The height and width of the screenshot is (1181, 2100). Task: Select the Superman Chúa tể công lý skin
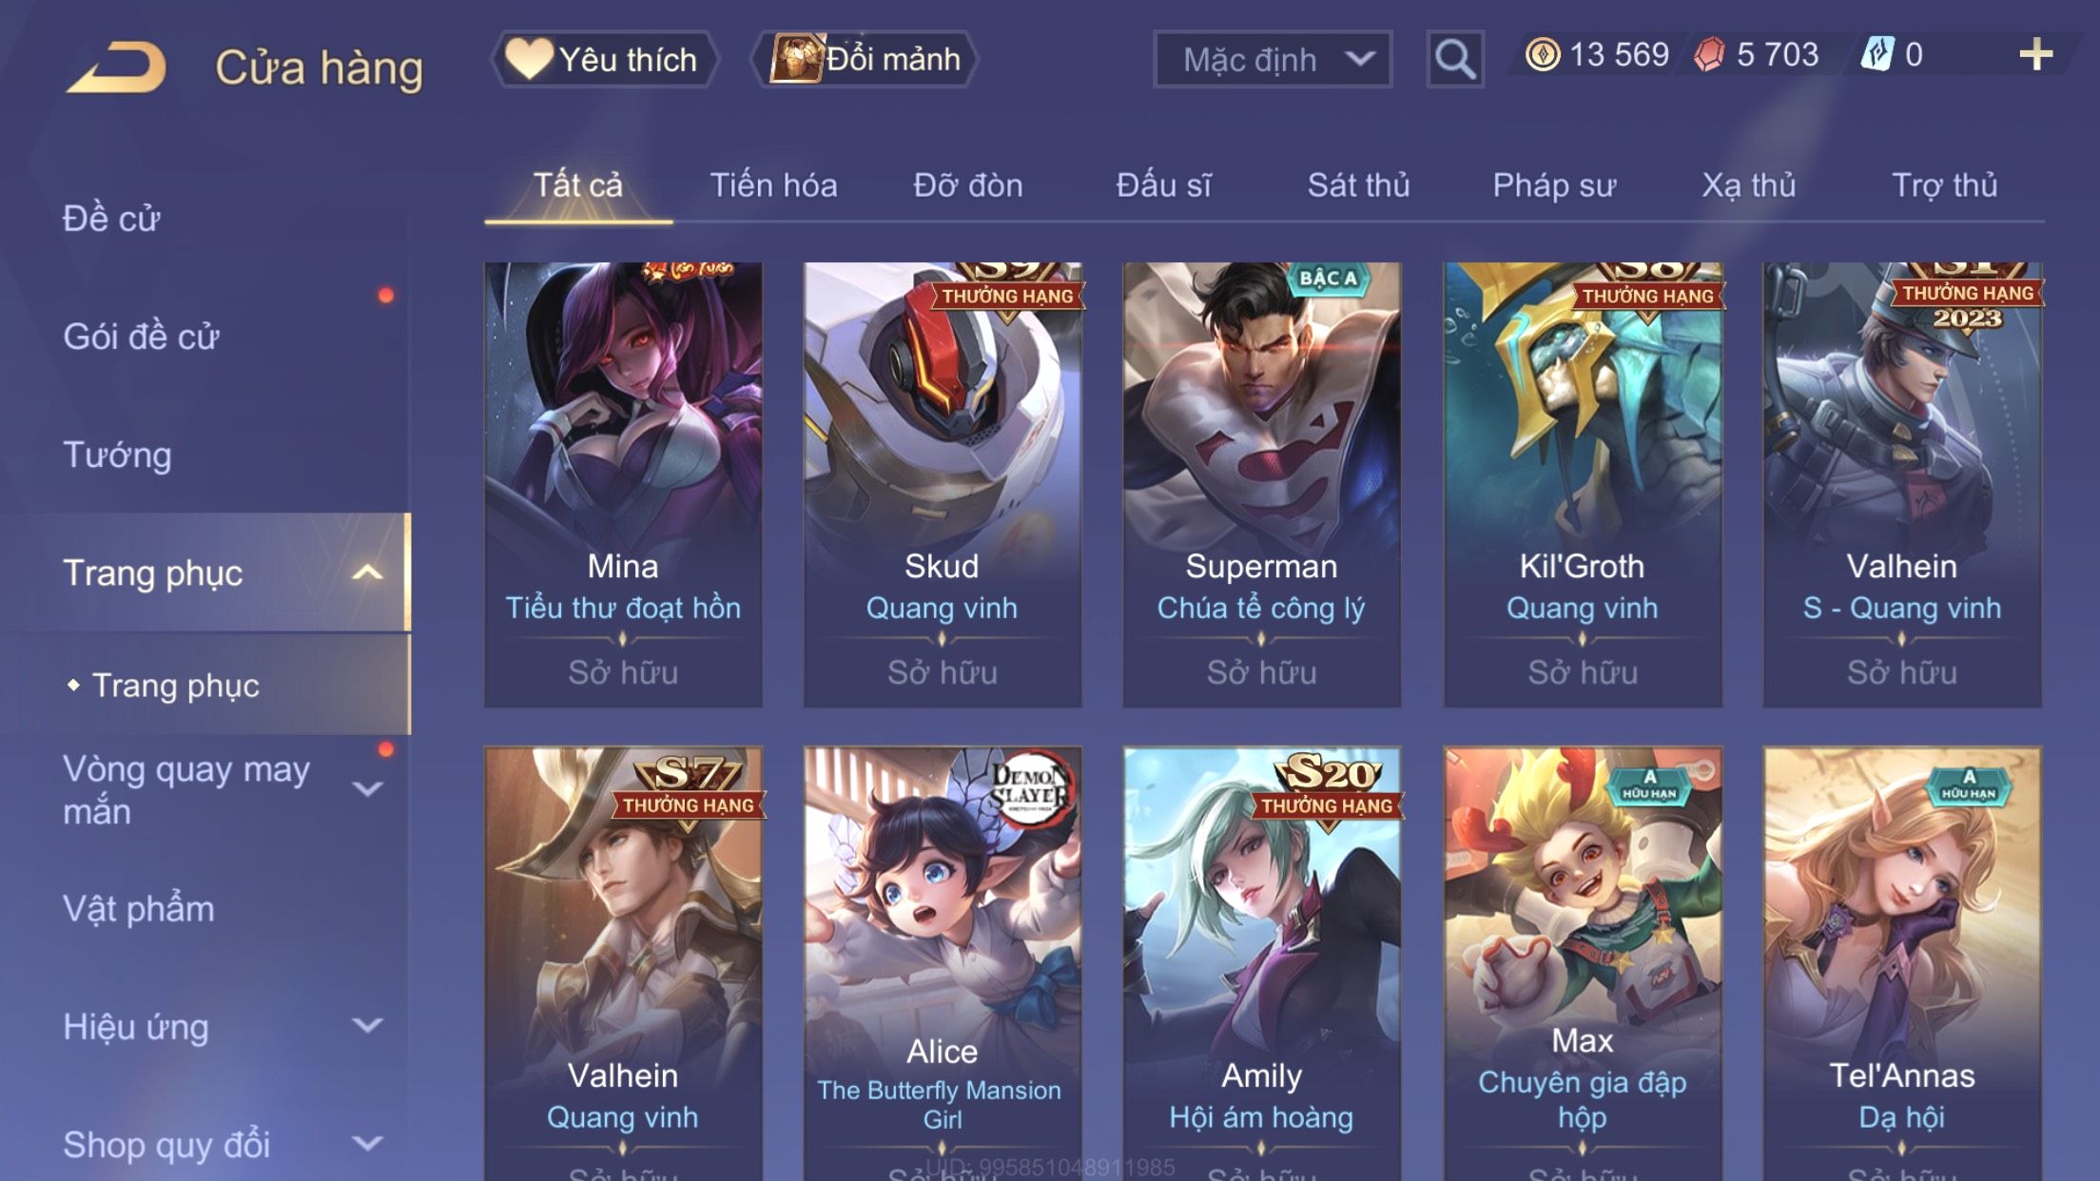pyautogui.click(x=1261, y=485)
